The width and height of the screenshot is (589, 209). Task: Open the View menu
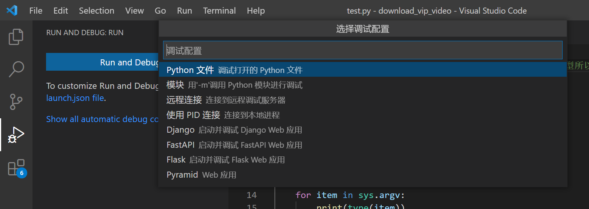pos(134,11)
